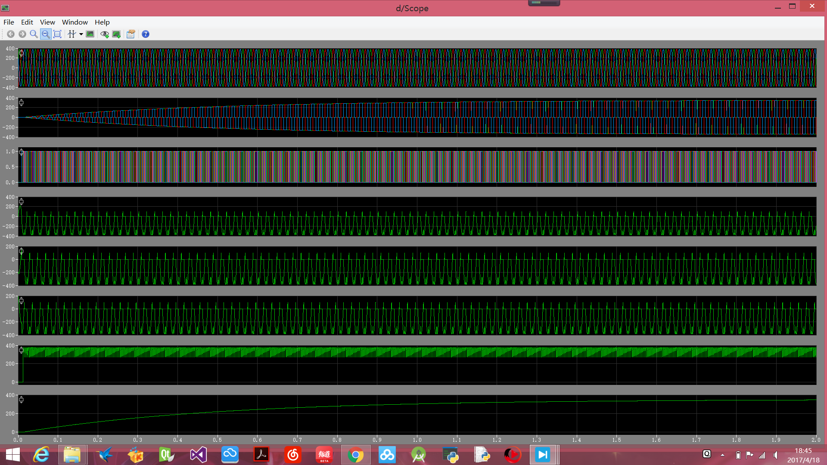This screenshot has height=465, width=827.
Task: Click the 1.0 time axis label
Action: click(x=417, y=440)
